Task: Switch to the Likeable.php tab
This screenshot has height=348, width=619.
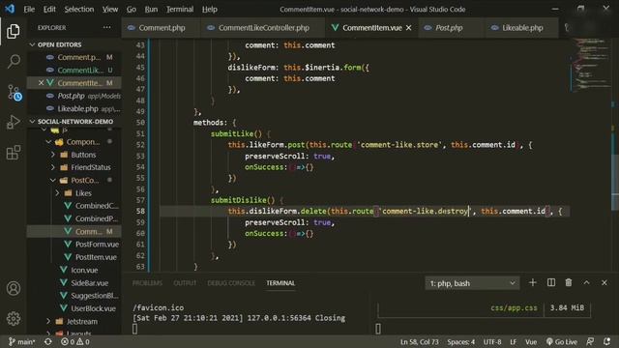Action: point(522,28)
